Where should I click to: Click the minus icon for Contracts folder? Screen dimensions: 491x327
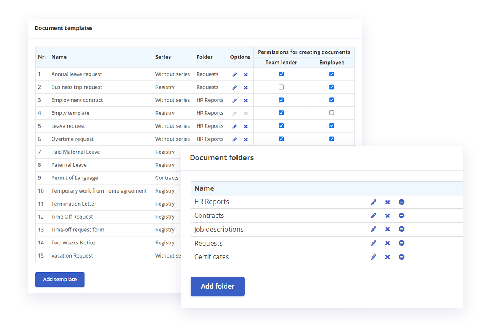pos(401,216)
